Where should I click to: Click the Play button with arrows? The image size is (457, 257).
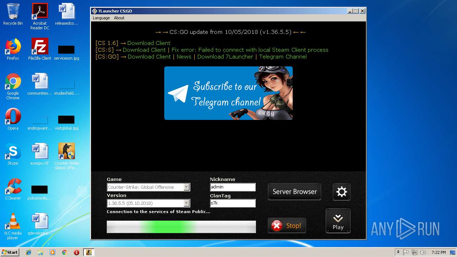pyautogui.click(x=338, y=221)
